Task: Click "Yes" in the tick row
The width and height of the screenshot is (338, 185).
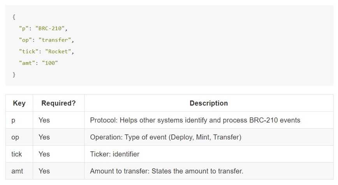Action: click(x=44, y=154)
